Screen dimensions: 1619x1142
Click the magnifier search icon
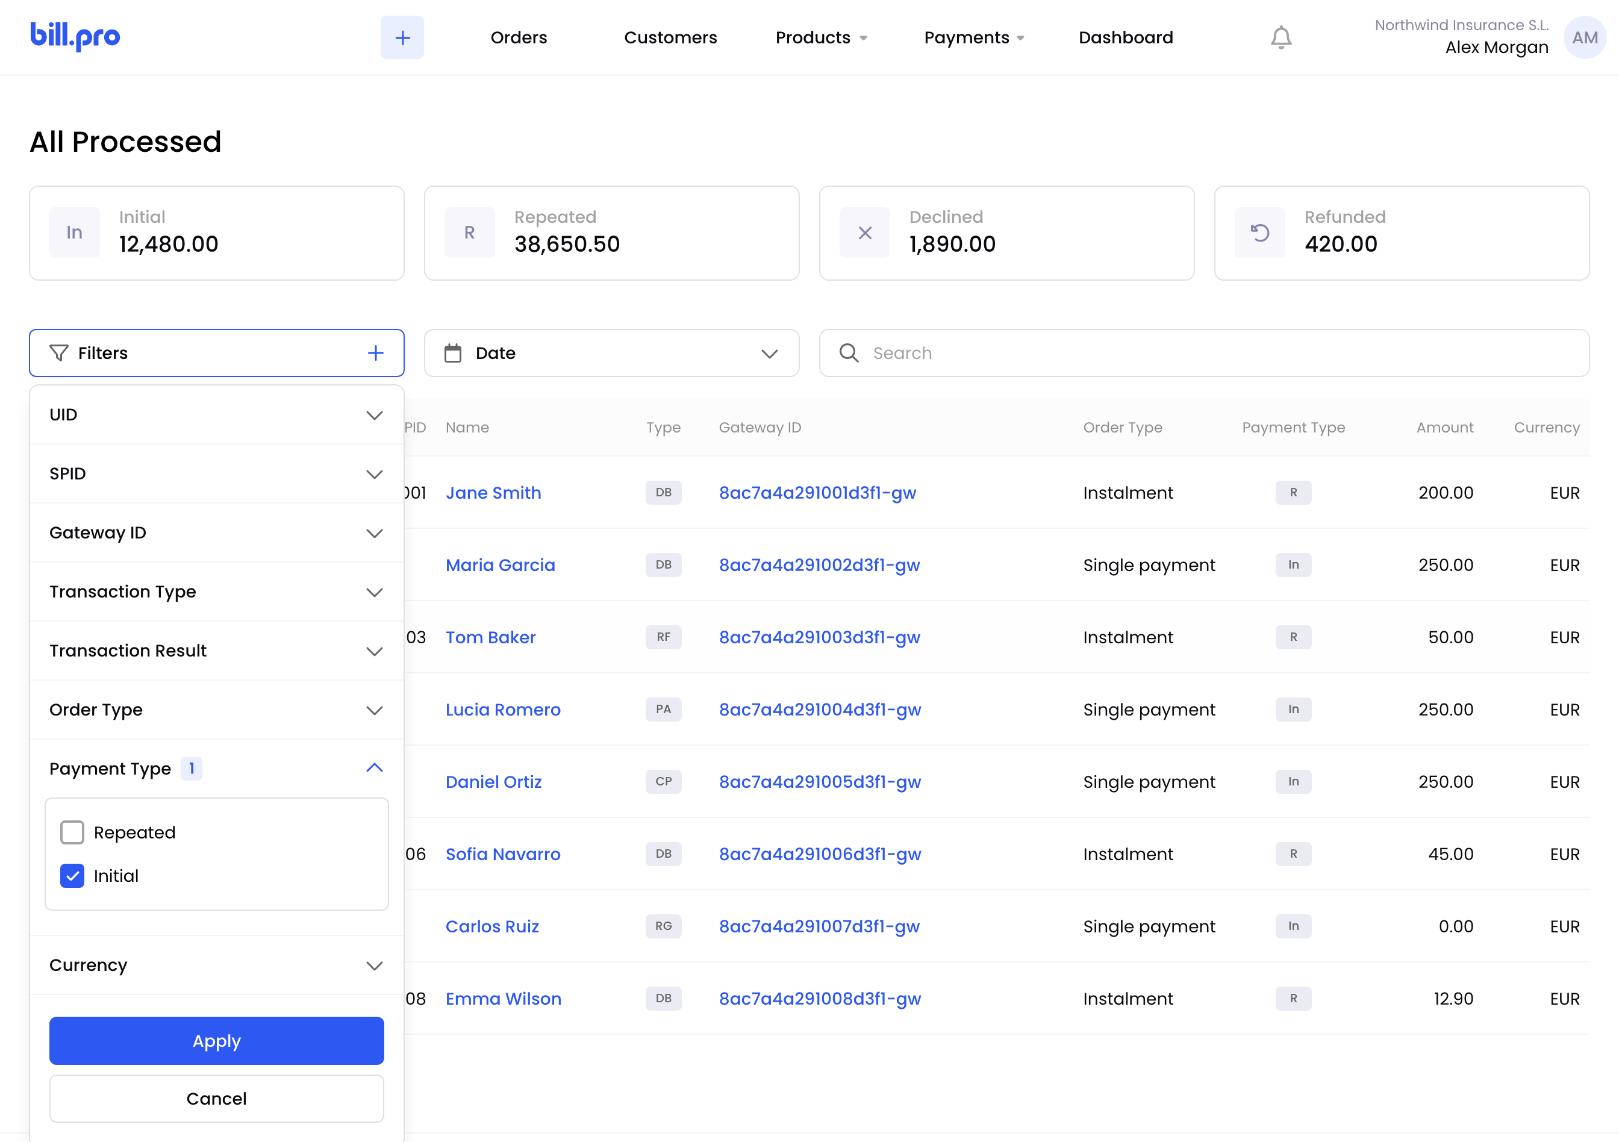tap(849, 353)
